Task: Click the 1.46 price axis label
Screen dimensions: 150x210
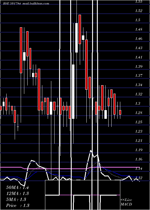Action: click(139, 39)
